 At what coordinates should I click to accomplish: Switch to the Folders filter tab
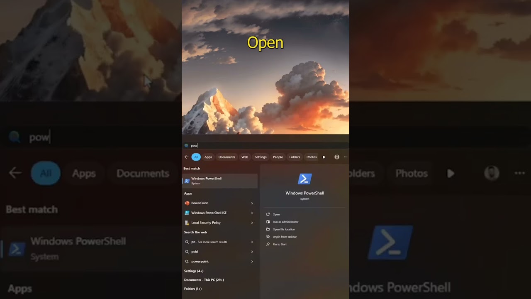[x=295, y=157]
